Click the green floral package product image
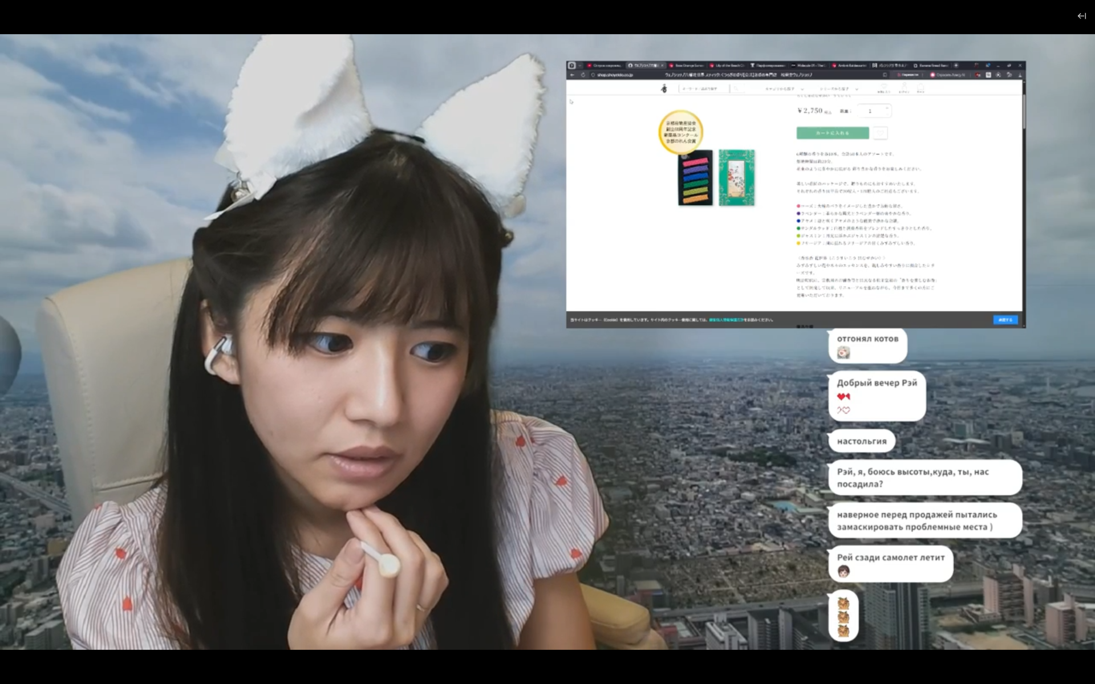Viewport: 1095px width, 684px height. click(x=736, y=177)
